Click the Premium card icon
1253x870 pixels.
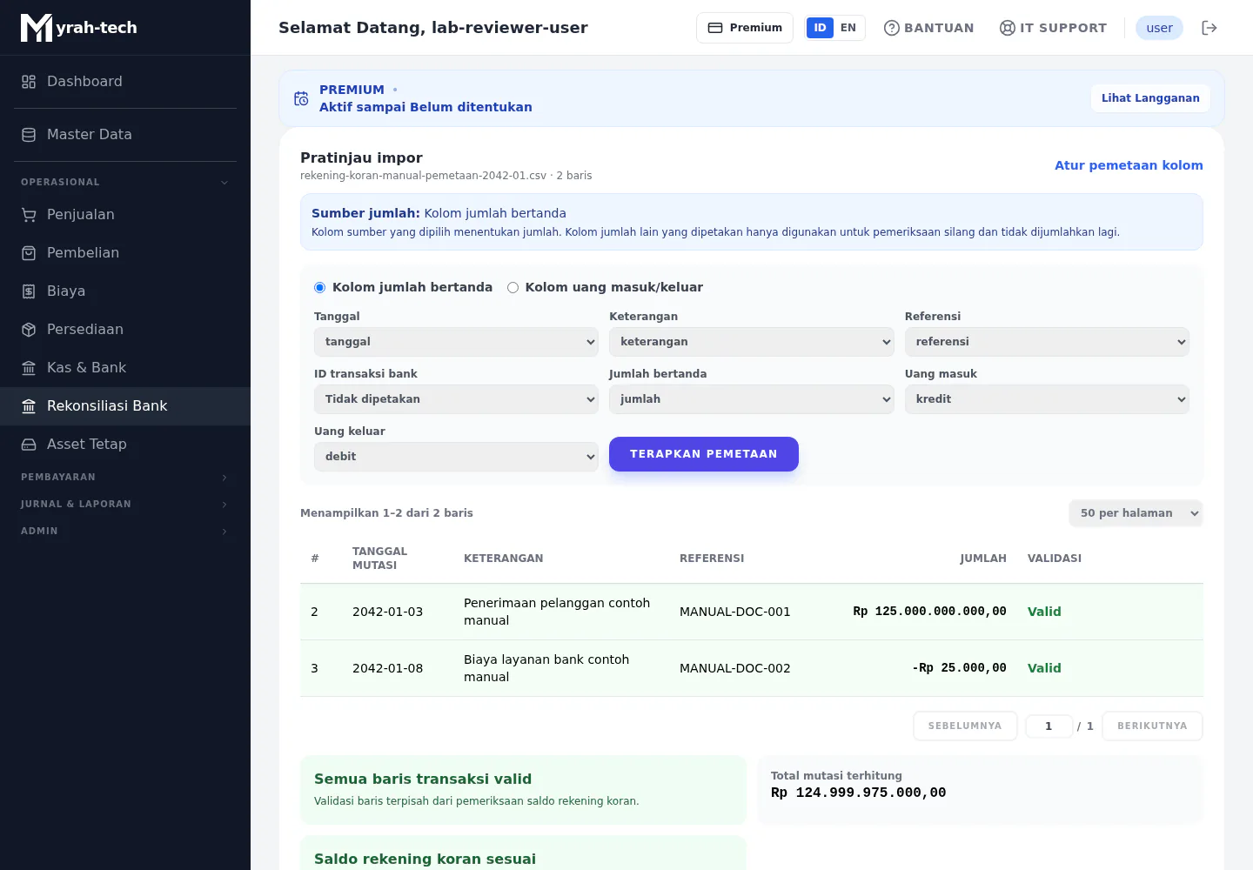pos(715,28)
